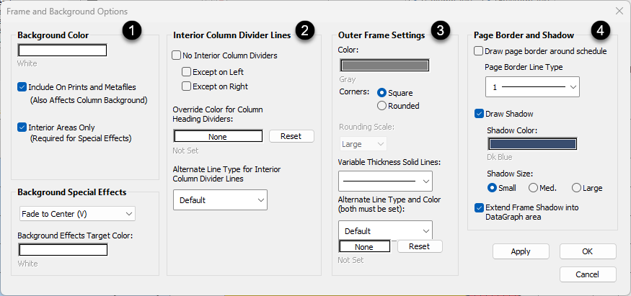The width and height of the screenshot is (631, 296).
Task: Open Variable Thickness Solid Lines dropdown
Action: [385, 181]
